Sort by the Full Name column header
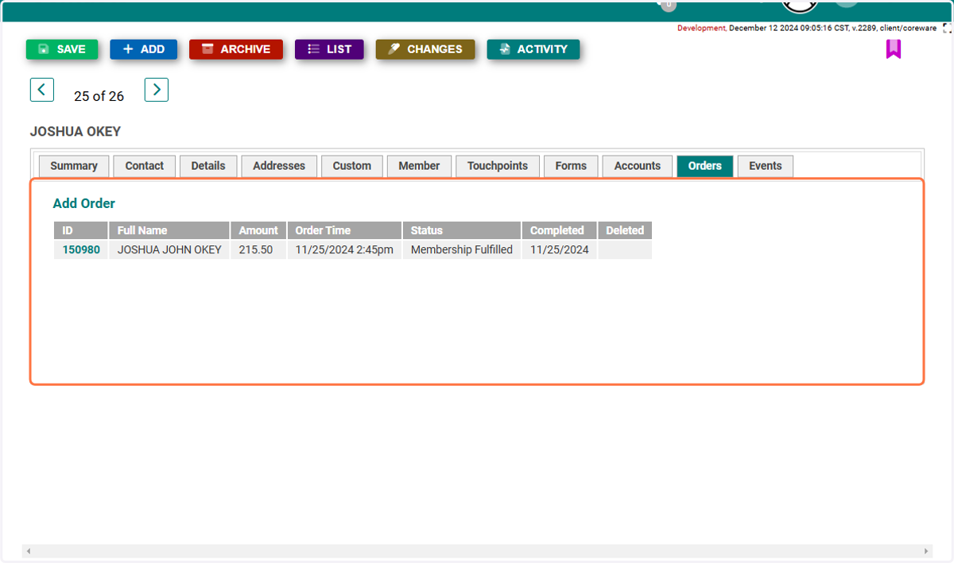Viewport: 954px width, 563px height. tap(169, 230)
